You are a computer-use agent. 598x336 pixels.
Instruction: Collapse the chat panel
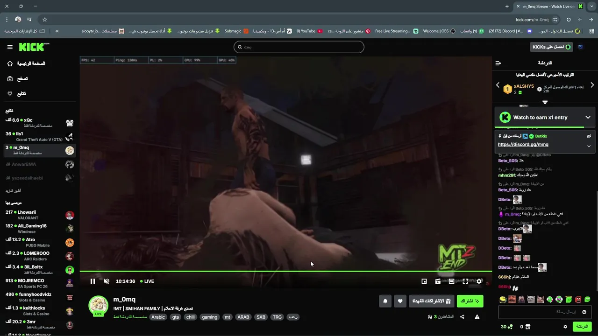pyautogui.click(x=498, y=63)
